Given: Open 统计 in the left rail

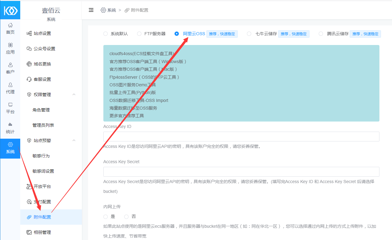Looking at the screenshot, I should 10,128.
